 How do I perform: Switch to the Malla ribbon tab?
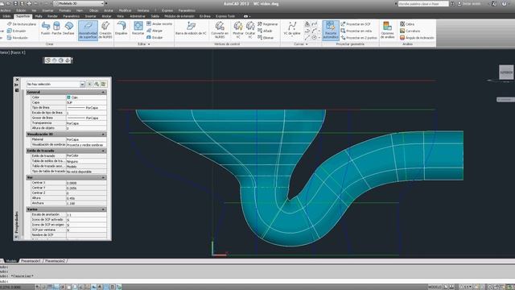pos(39,16)
